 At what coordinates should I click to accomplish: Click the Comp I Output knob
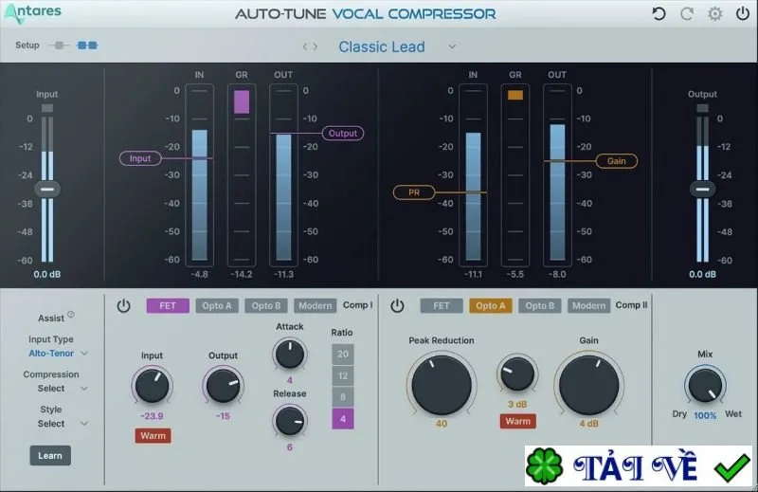[223, 386]
